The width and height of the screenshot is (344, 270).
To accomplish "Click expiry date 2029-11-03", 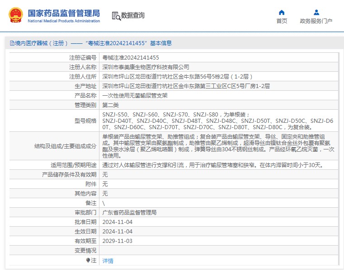I will pyautogui.click(x=118, y=241).
